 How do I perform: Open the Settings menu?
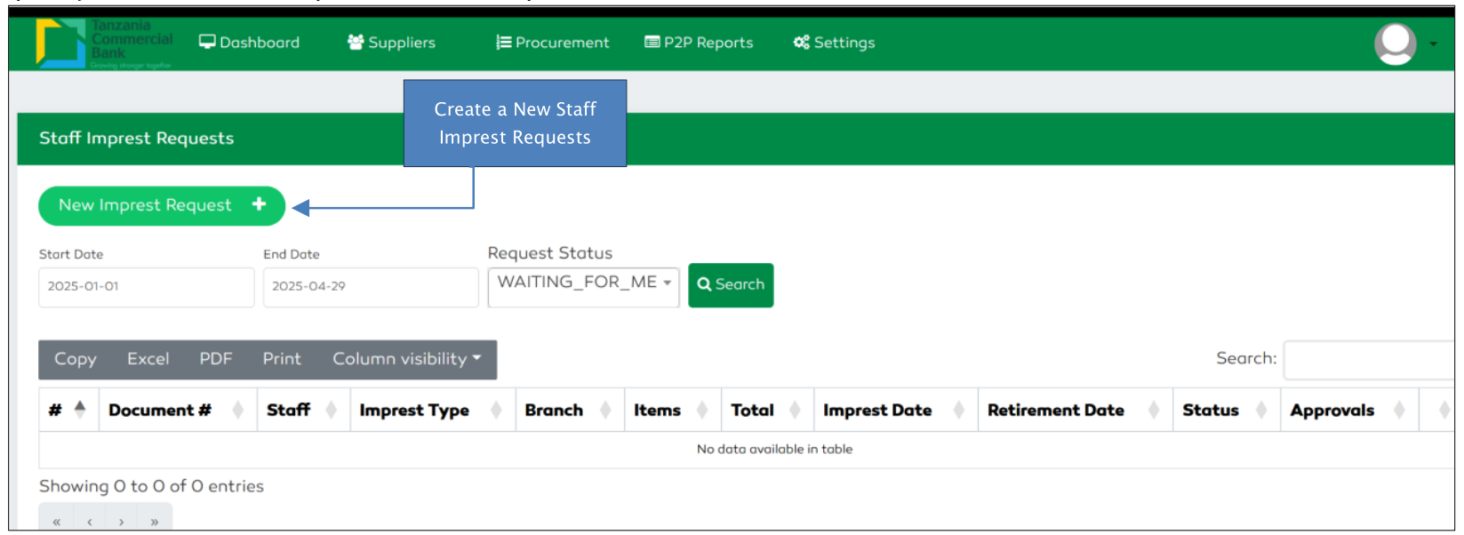click(834, 43)
